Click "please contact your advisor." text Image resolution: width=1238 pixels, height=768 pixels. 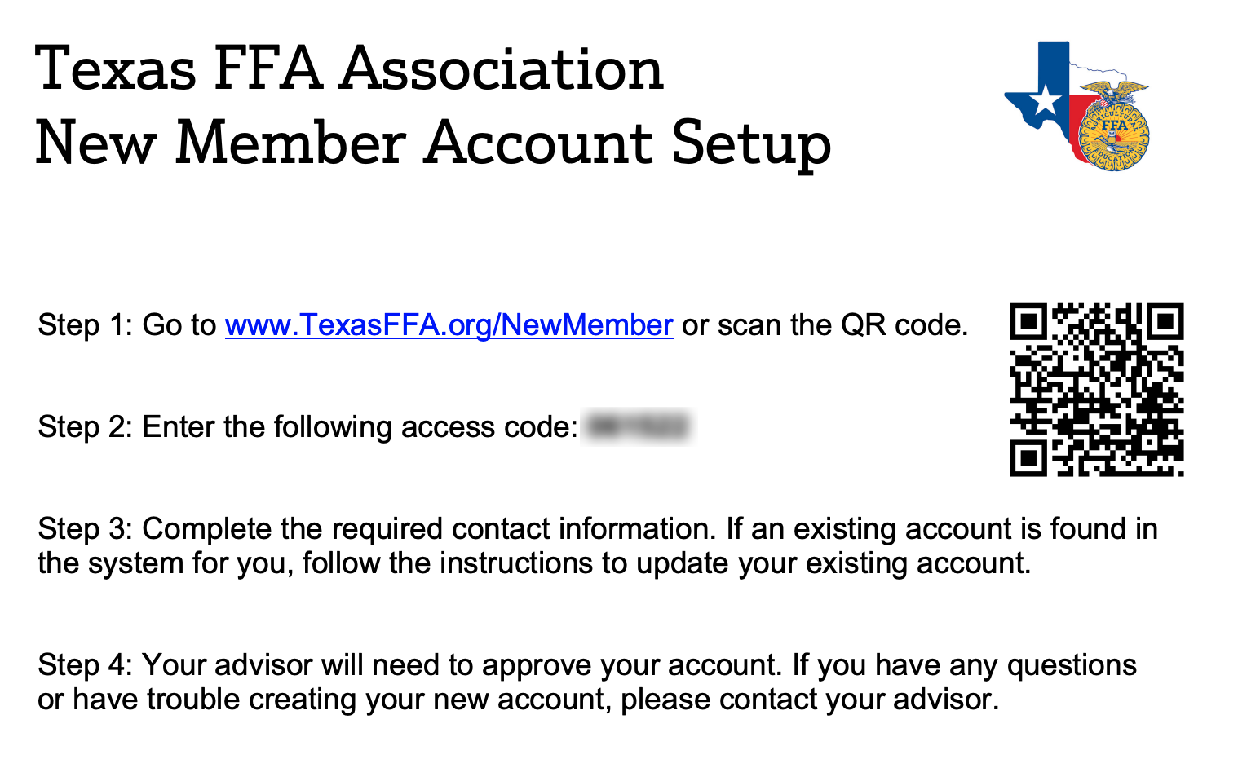[810, 700]
